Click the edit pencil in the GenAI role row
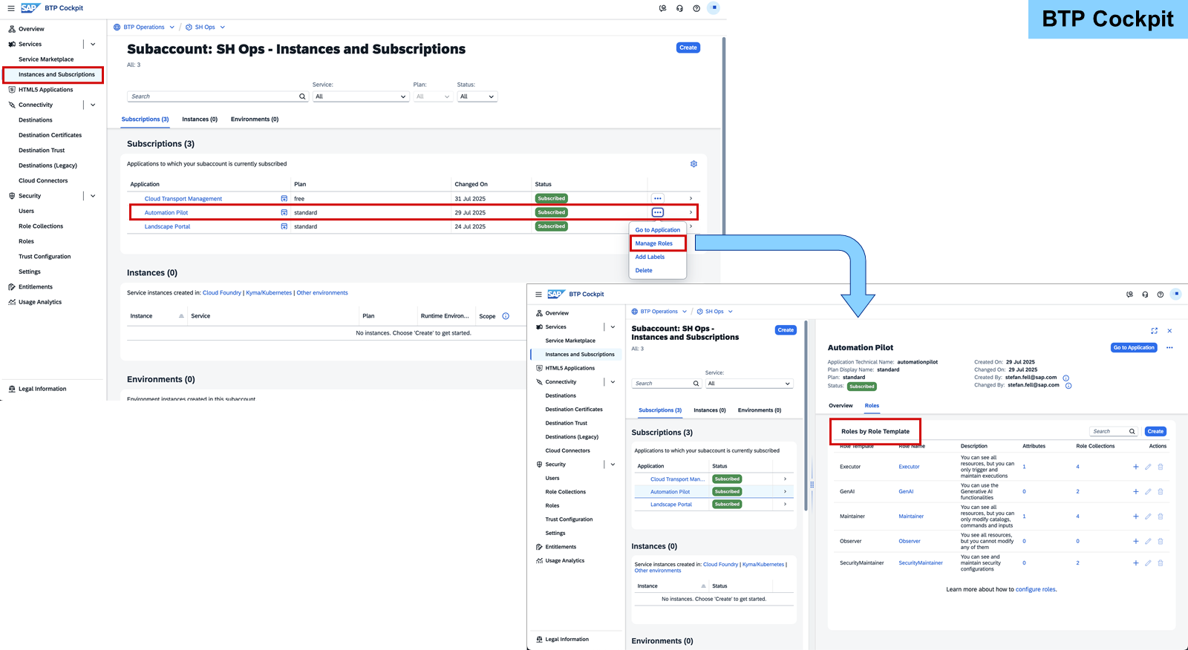 pos(1148,491)
